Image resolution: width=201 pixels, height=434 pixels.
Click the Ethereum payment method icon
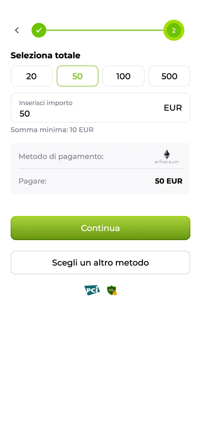(x=167, y=156)
